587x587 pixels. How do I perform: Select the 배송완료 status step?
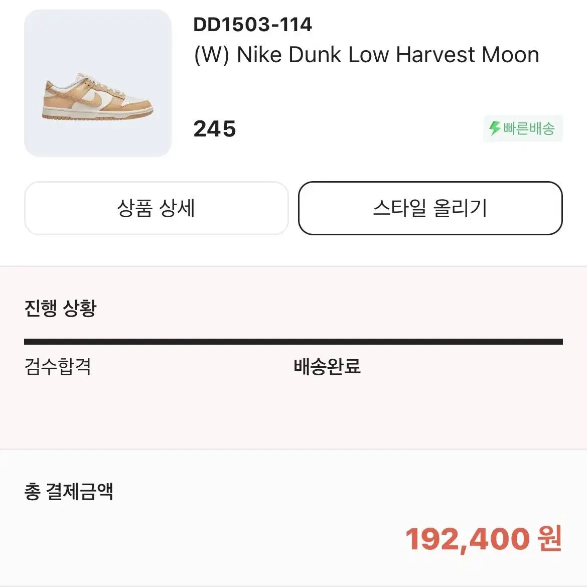[327, 366]
